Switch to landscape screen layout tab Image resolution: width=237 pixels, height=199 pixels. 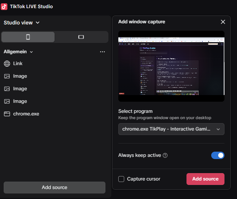pyautogui.click(x=81, y=37)
